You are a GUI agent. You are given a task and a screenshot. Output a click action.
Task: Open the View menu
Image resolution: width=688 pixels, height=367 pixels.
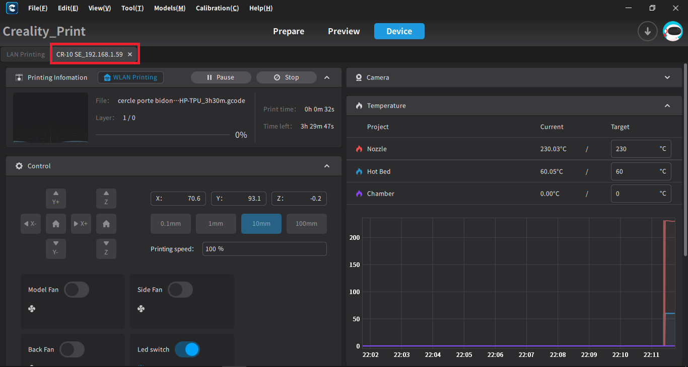100,8
